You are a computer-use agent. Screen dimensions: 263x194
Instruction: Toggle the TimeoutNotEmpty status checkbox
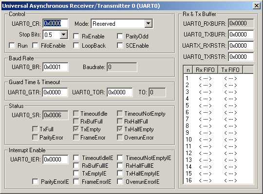pyautogui.click(x=120, y=113)
